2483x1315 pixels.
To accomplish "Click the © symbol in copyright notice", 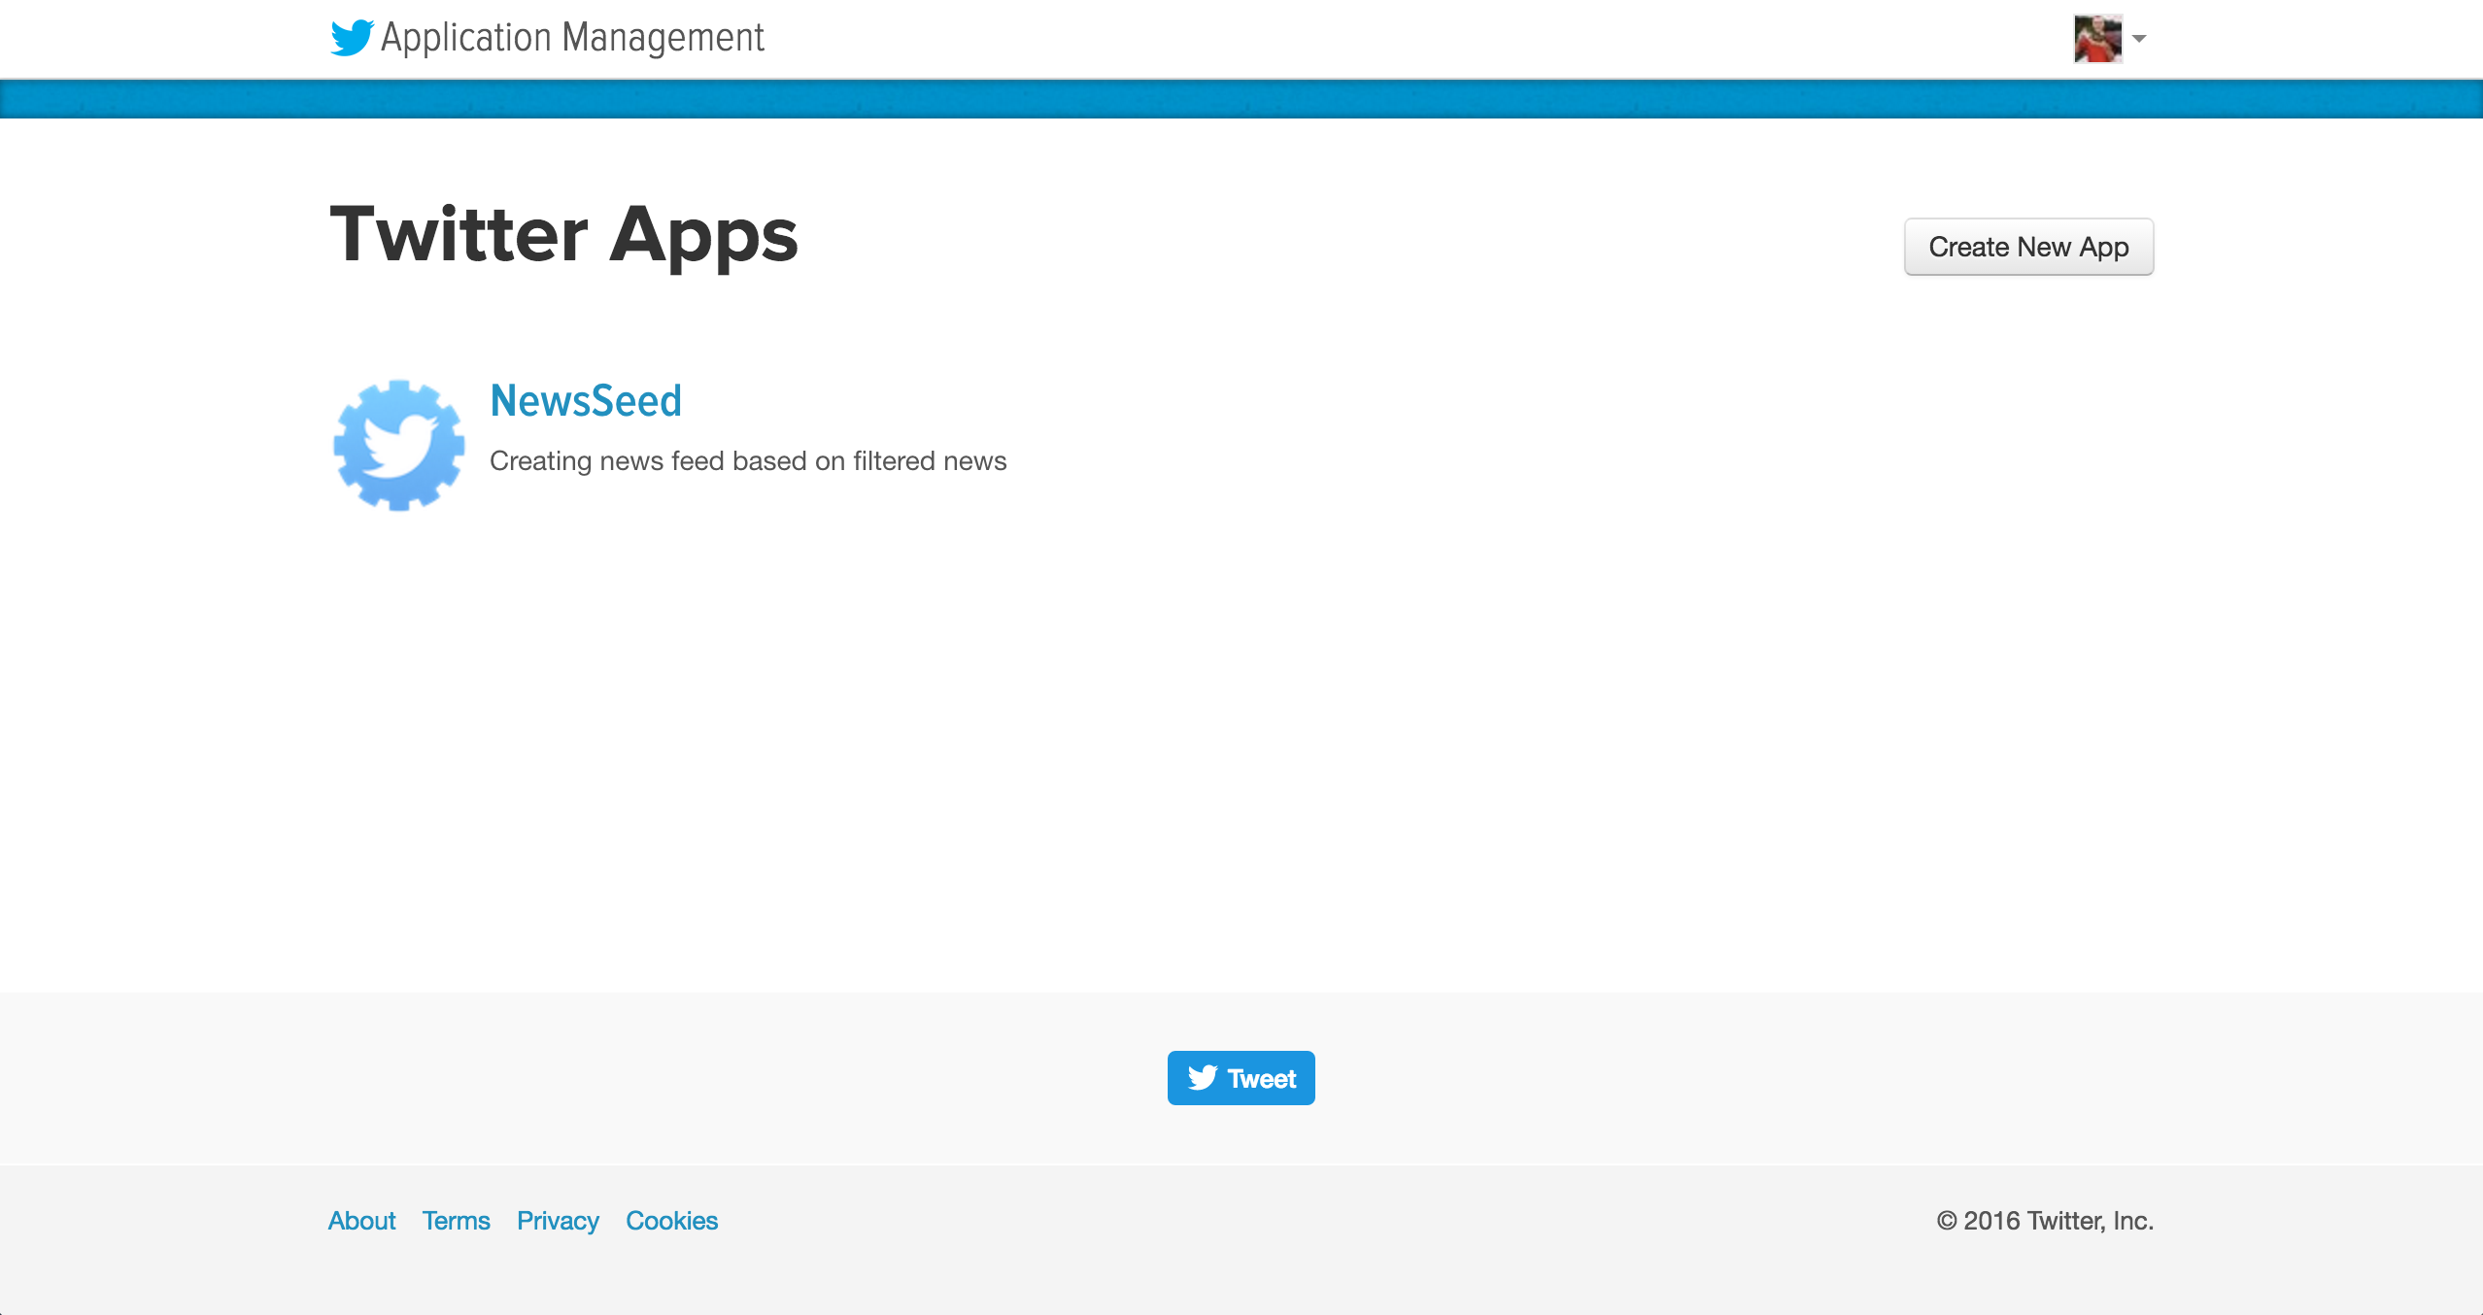I will coord(1947,1221).
